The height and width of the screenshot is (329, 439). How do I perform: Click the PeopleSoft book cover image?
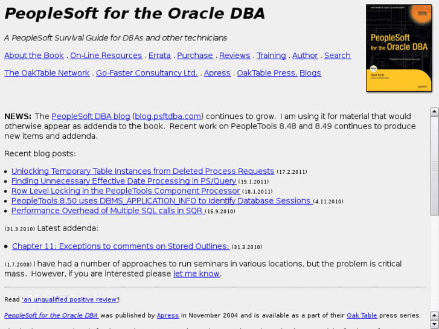point(399,48)
